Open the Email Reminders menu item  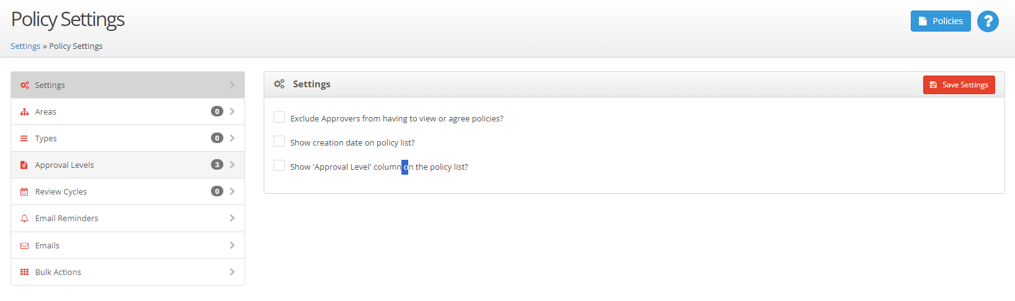(128, 218)
